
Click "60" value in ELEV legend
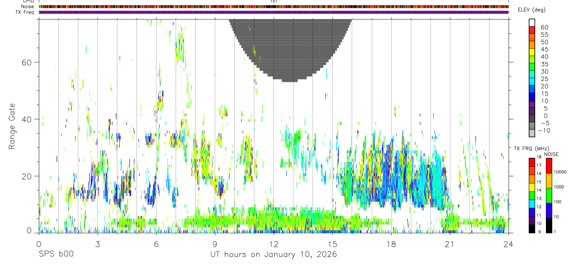click(545, 27)
